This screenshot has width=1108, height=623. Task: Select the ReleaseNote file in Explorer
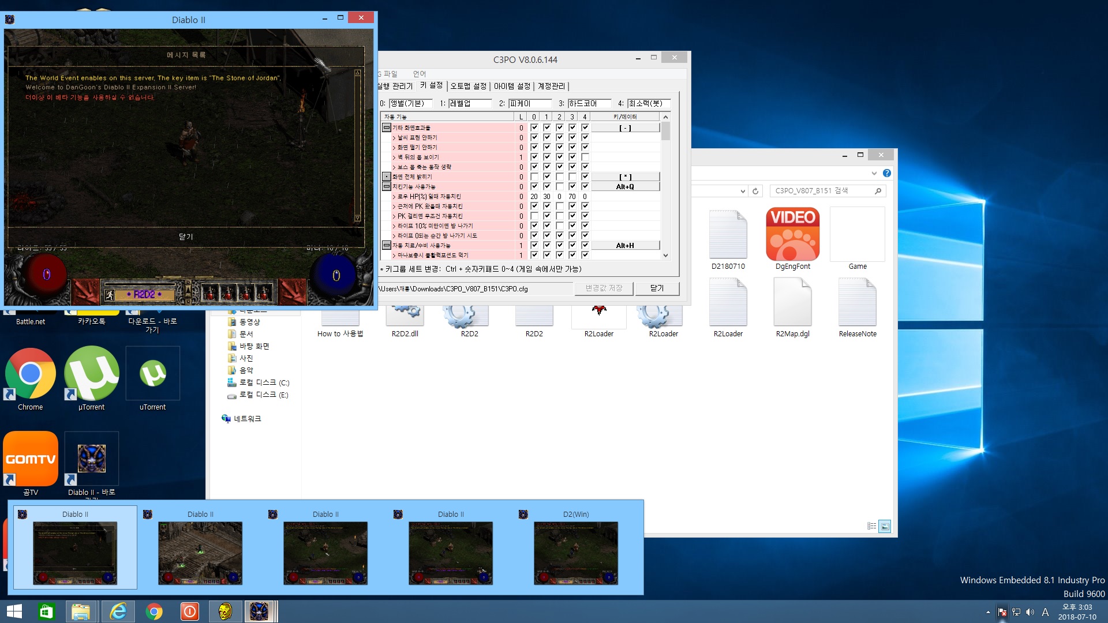coord(857,307)
